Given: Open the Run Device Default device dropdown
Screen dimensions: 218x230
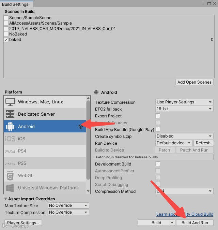Looking at the screenshot, I should coord(174,143).
